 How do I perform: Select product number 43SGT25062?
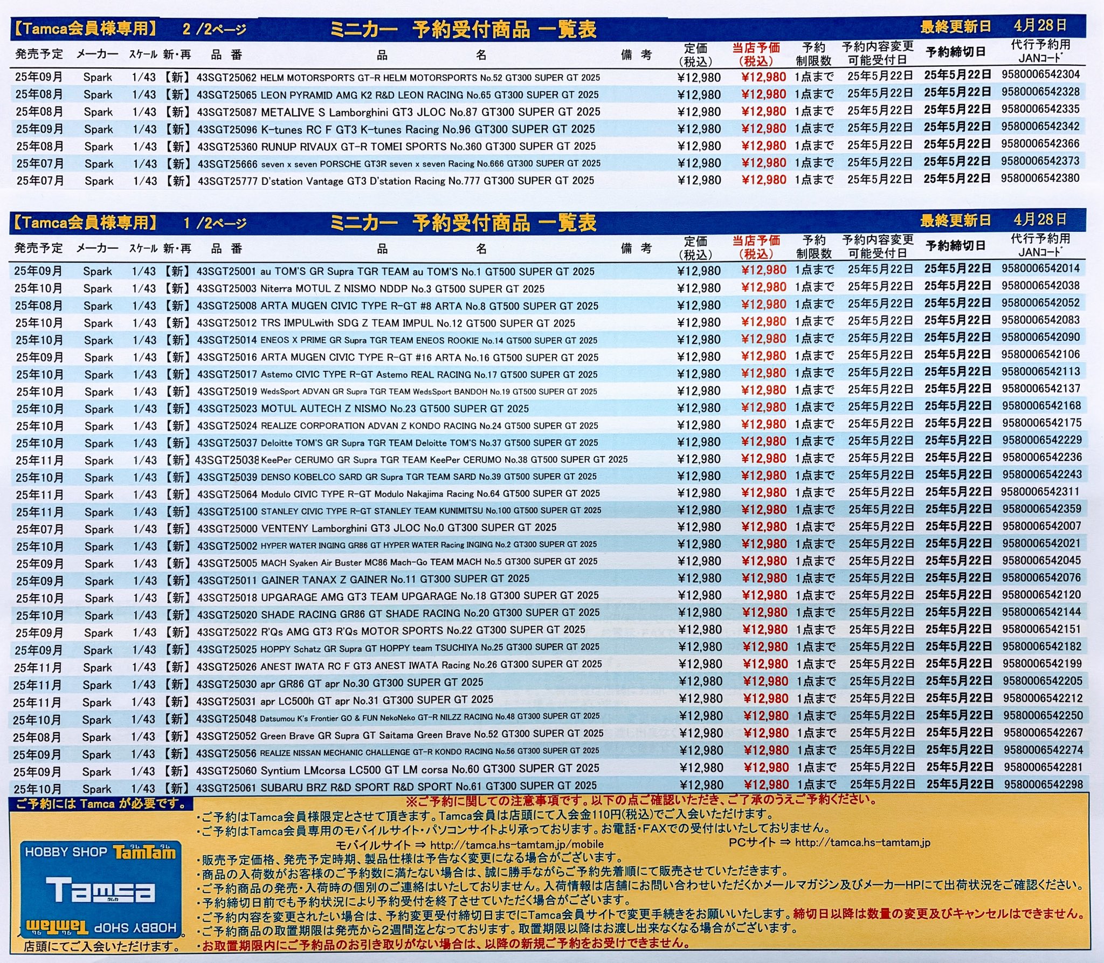(x=226, y=78)
